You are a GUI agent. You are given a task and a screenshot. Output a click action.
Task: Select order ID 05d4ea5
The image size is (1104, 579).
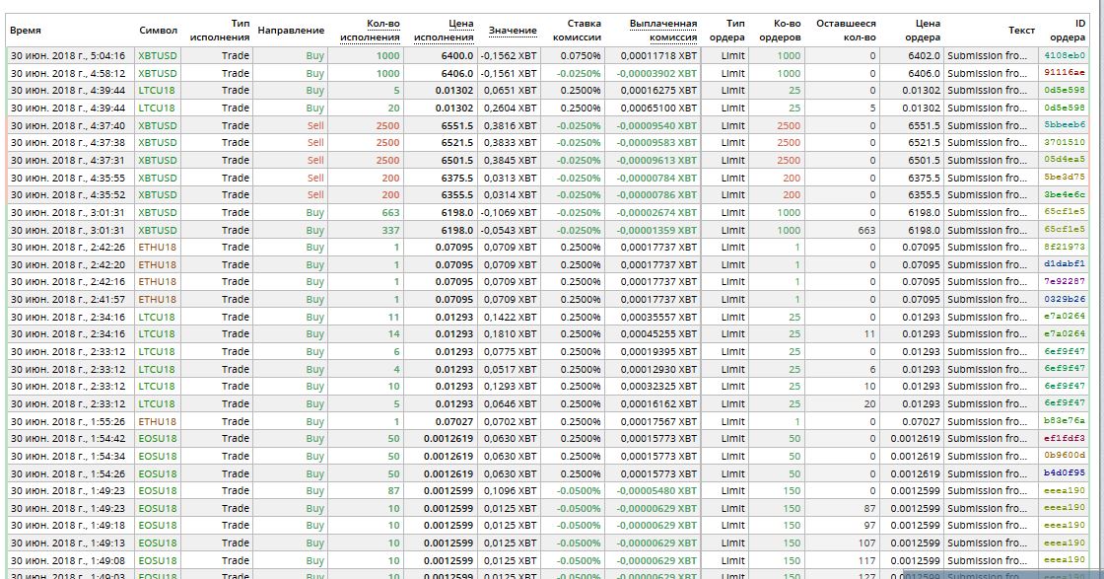tap(1065, 160)
